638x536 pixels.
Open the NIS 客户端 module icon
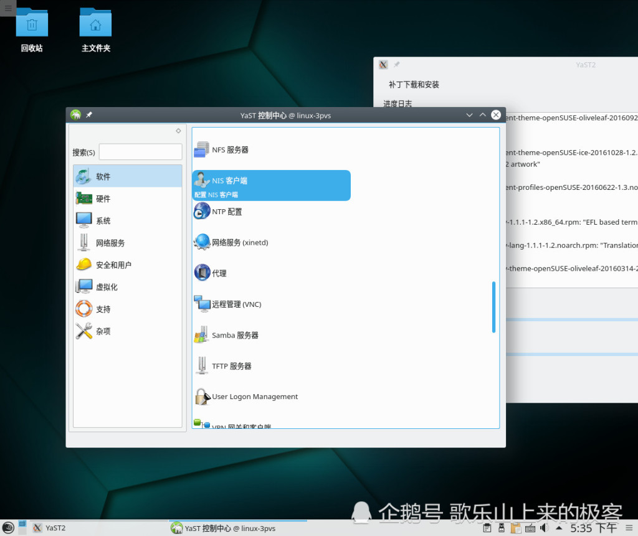(x=202, y=180)
